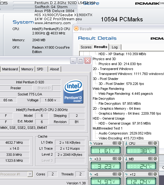Open settings of the CPU temperature gadget
This screenshot has height=185, width=164.
pos(150,143)
